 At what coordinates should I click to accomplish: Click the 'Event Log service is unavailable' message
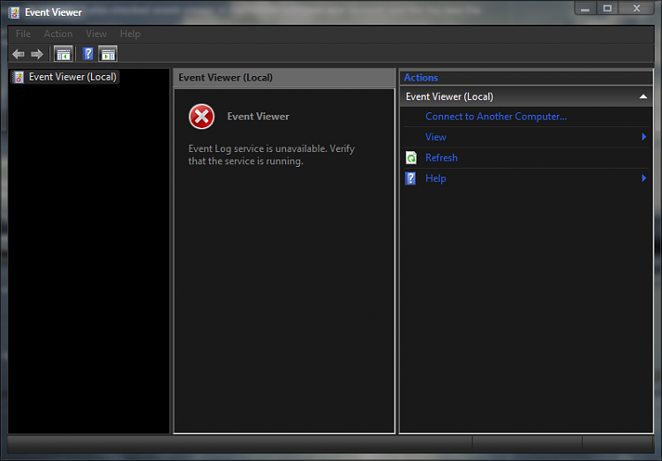272,155
